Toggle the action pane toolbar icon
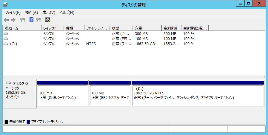 click(38, 20)
